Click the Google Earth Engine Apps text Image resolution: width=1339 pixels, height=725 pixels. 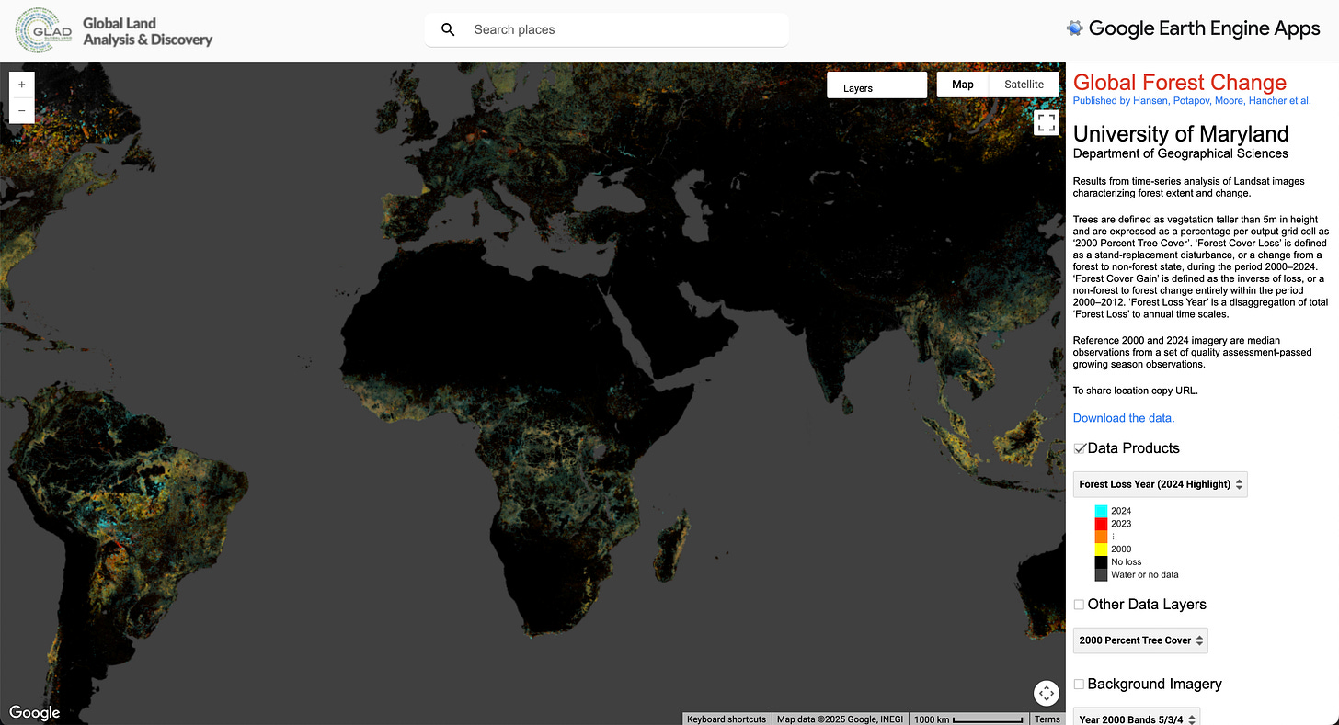[x=1205, y=28]
